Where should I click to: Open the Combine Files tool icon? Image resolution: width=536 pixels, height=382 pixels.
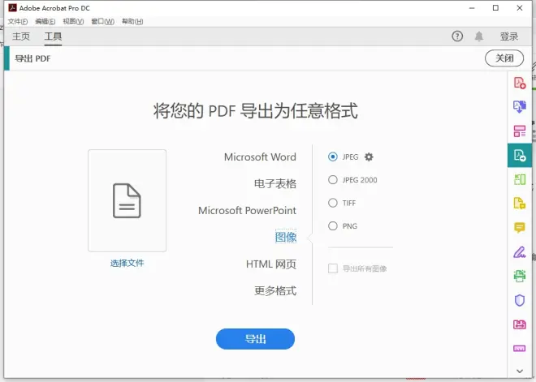pyautogui.click(x=520, y=106)
